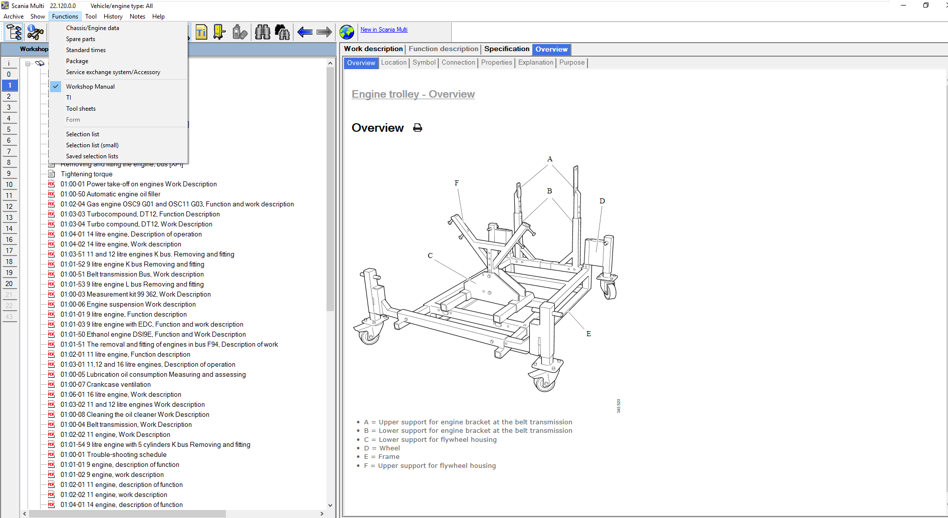Click the Engine trolley - Overview heading link
The width and height of the screenshot is (948, 518).
pyautogui.click(x=413, y=94)
